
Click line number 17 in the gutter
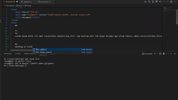(x=6, y=47)
